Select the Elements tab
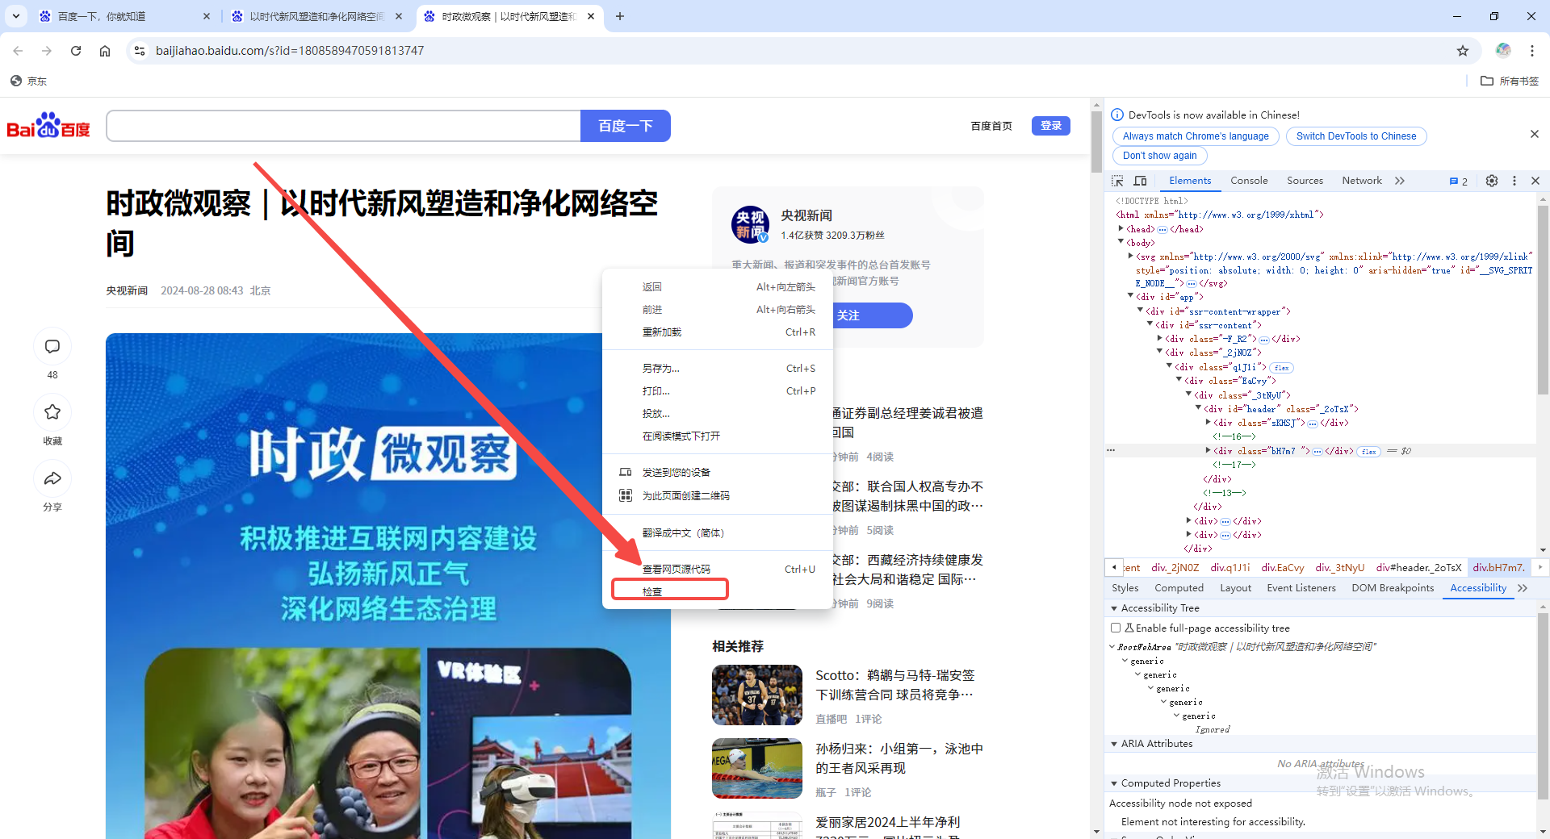This screenshot has width=1550, height=839. coord(1190,181)
